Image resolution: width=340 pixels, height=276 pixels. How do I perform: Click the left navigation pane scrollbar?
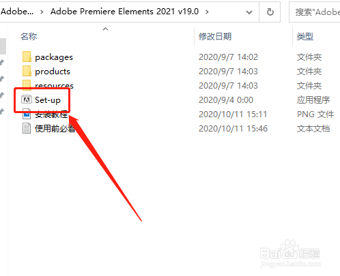click(3, 46)
